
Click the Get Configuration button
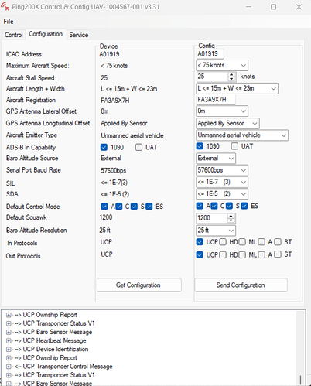139,285
